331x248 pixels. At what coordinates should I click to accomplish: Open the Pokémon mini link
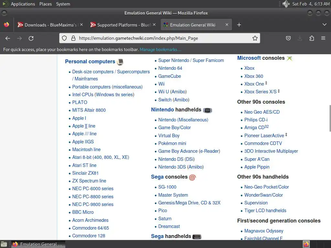pyautogui.click(x=172, y=143)
